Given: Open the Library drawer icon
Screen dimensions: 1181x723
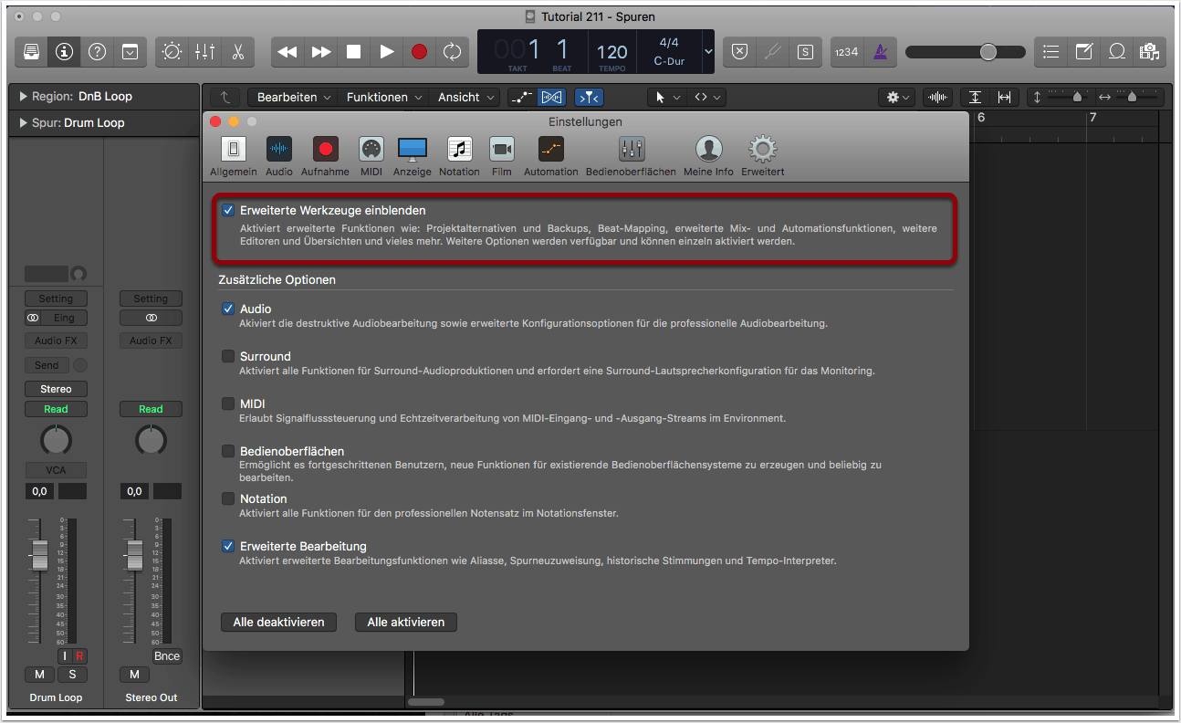Looking at the screenshot, I should tap(31, 52).
